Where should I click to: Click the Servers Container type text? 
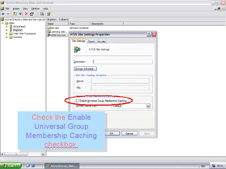(79, 28)
